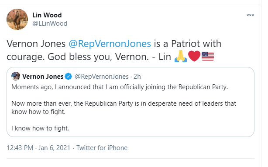Open the Lin Wood display name

click(47, 15)
